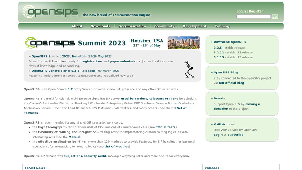302x170 pixels.
Task: Follow the paper submissions link
Action: 125,61
